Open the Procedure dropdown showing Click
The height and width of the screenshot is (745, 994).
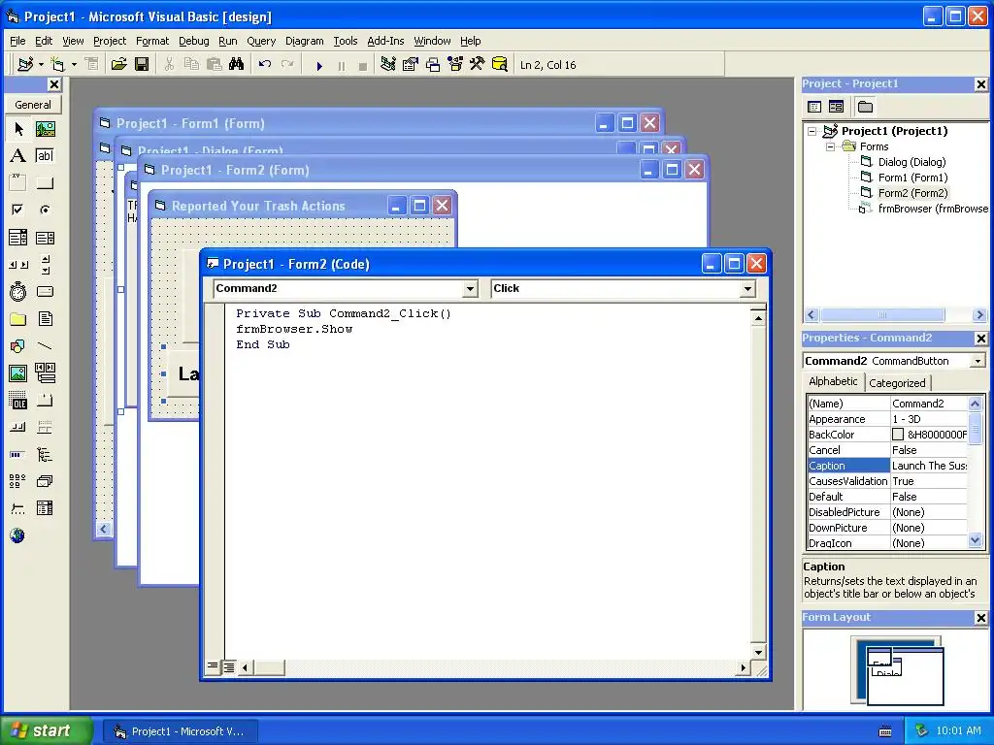[x=747, y=289]
